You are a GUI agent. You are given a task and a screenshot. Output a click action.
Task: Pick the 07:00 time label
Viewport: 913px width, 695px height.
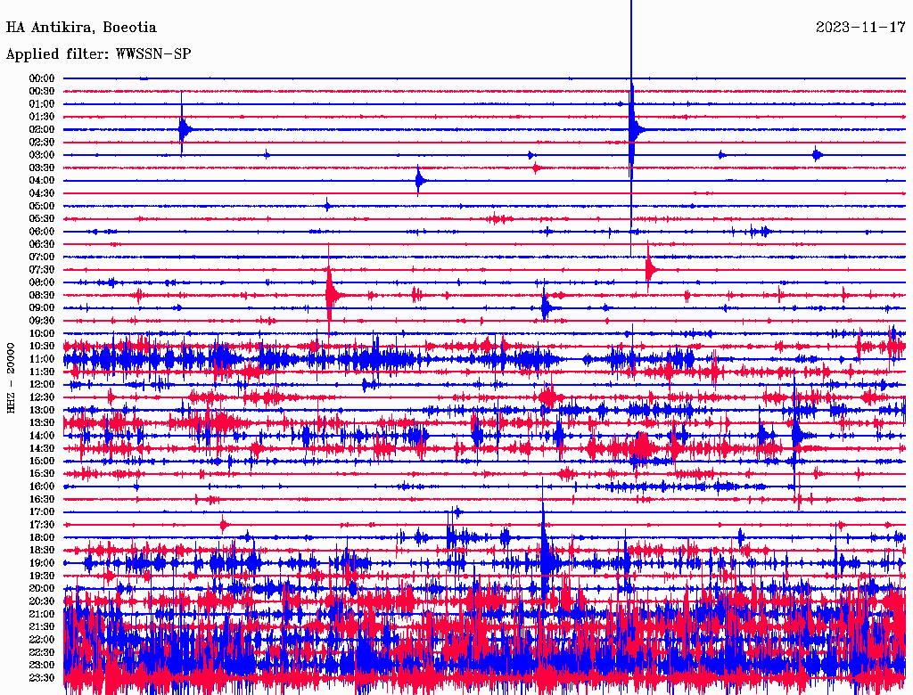[x=42, y=257]
